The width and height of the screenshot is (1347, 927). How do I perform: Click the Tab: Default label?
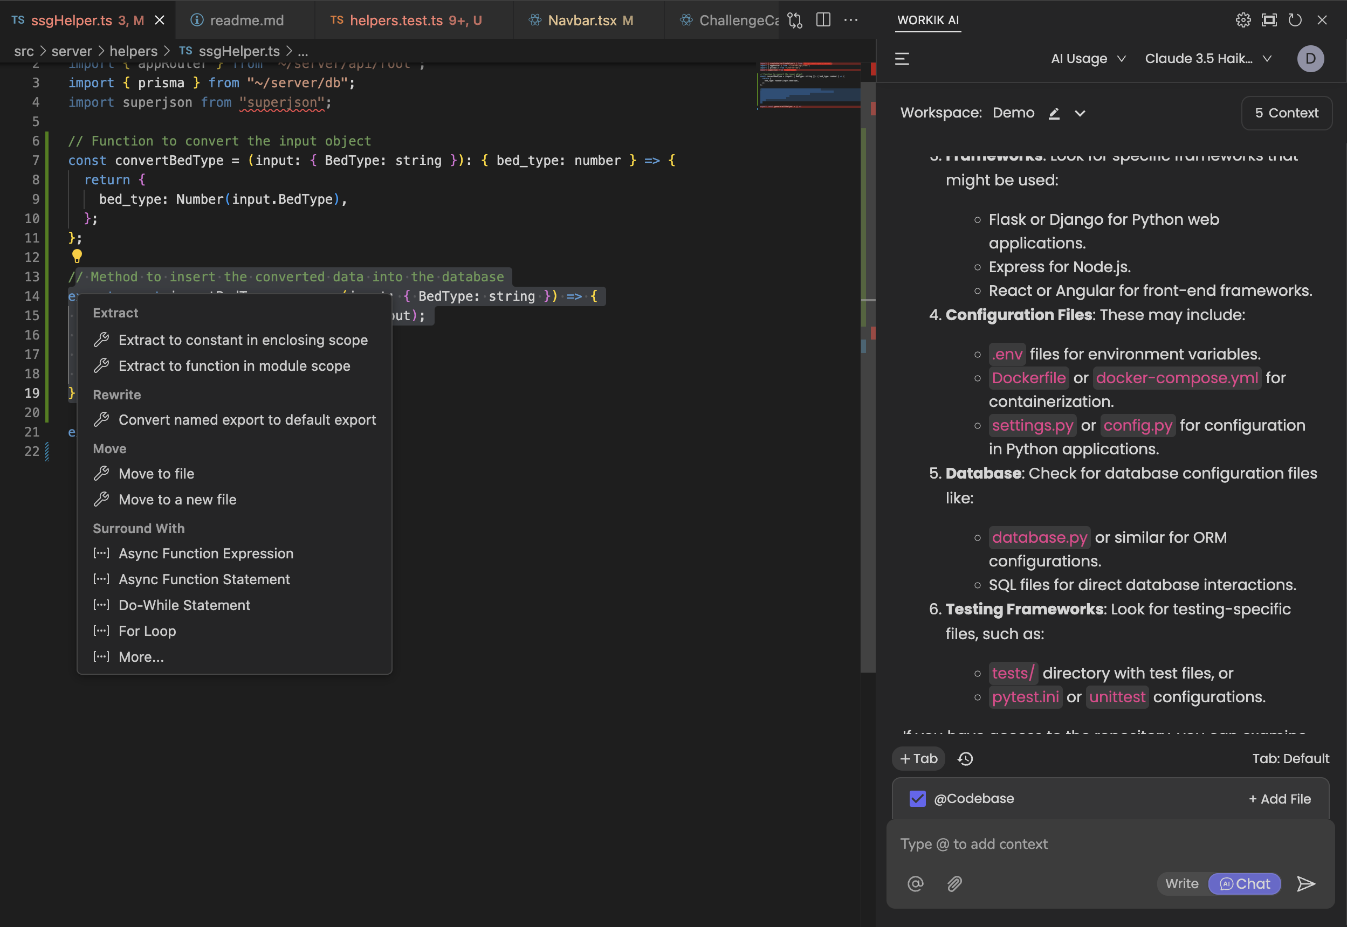(x=1290, y=758)
